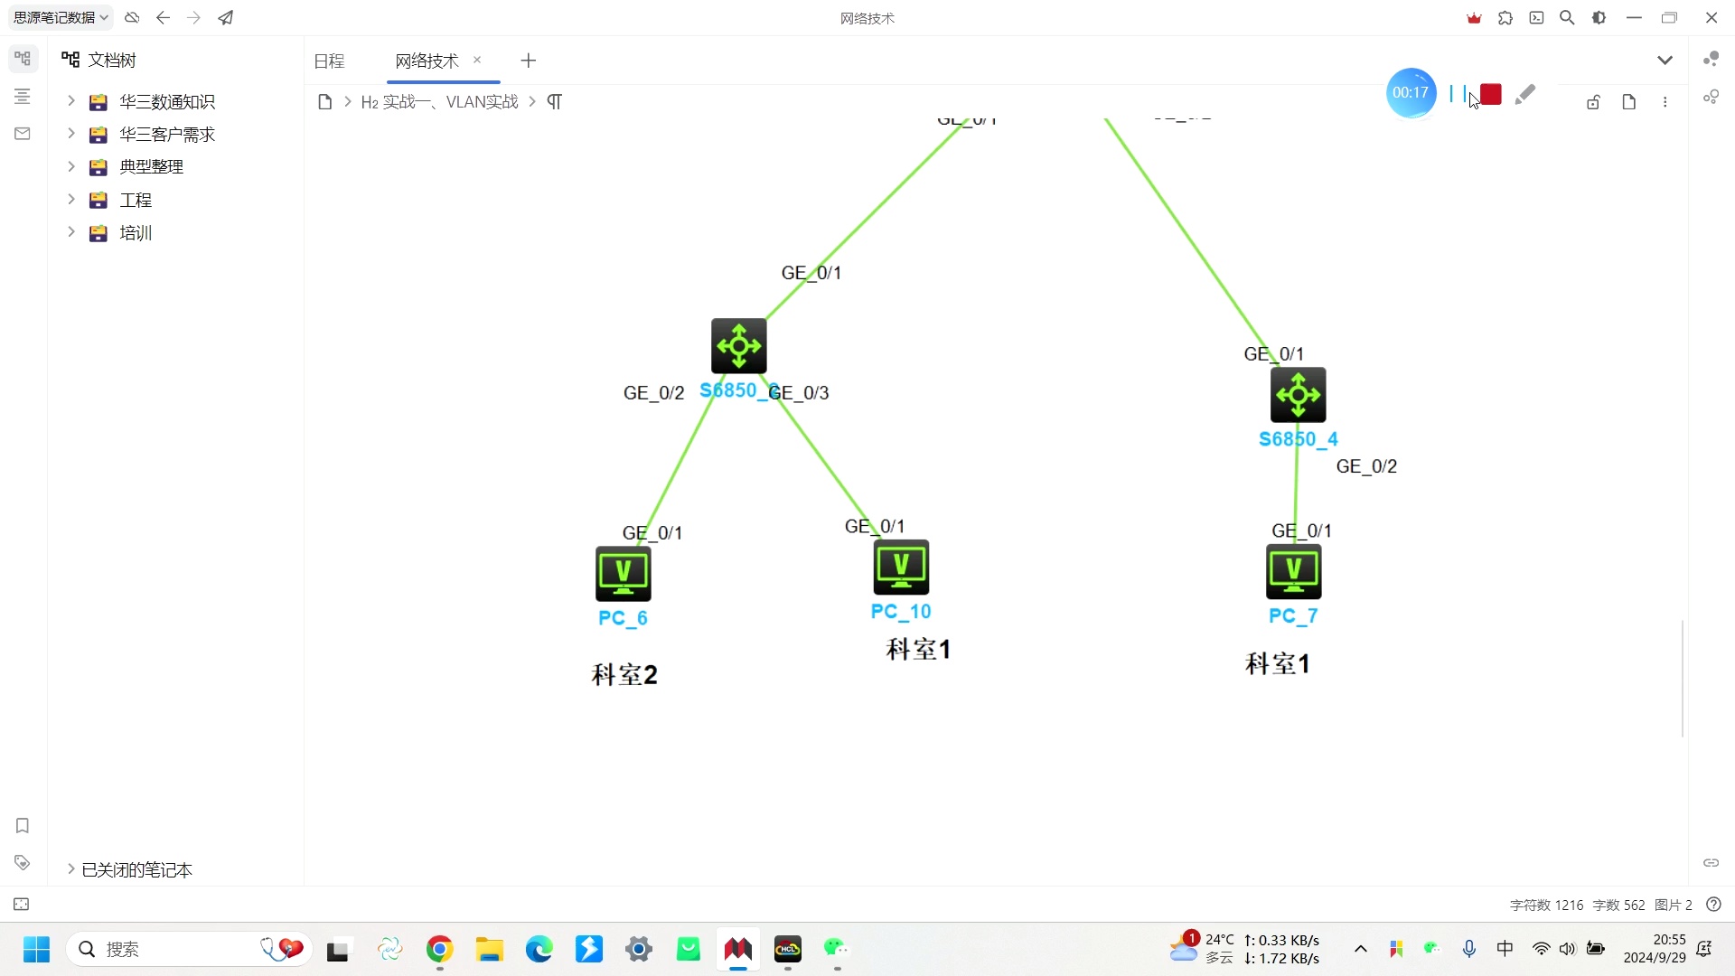
Task: Open the inbox icon in left sidebar
Action: point(23,134)
